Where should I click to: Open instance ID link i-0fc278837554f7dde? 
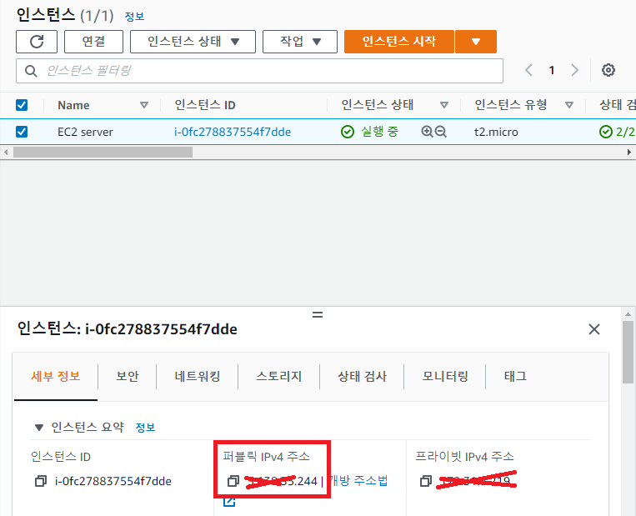click(233, 132)
